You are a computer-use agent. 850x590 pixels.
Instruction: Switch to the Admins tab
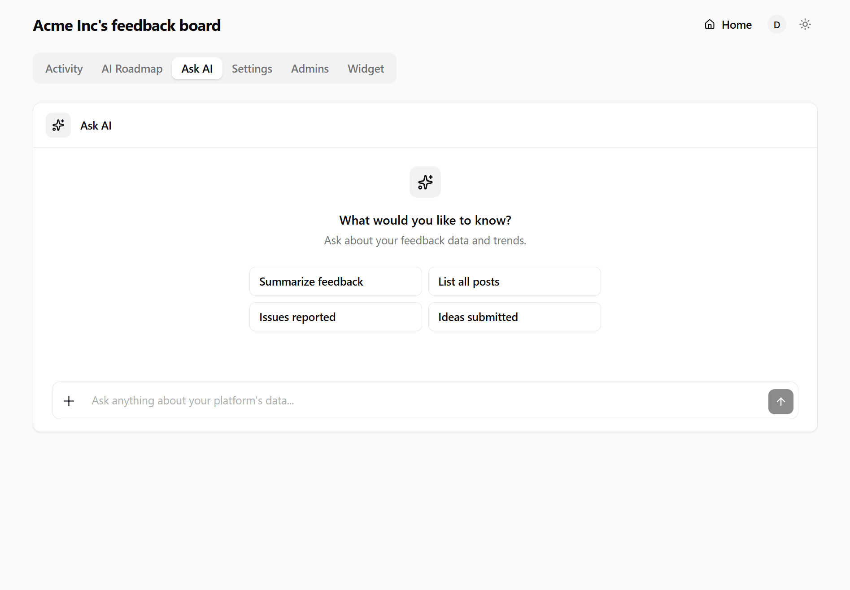[x=309, y=68]
